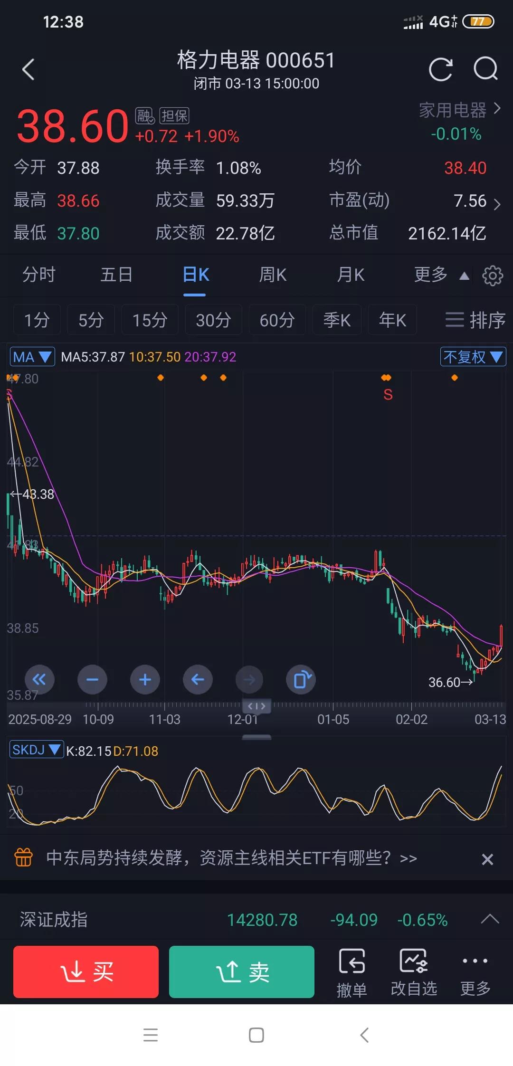
Task: Open the SKDJ indicator dropdown
Action: pos(37,750)
